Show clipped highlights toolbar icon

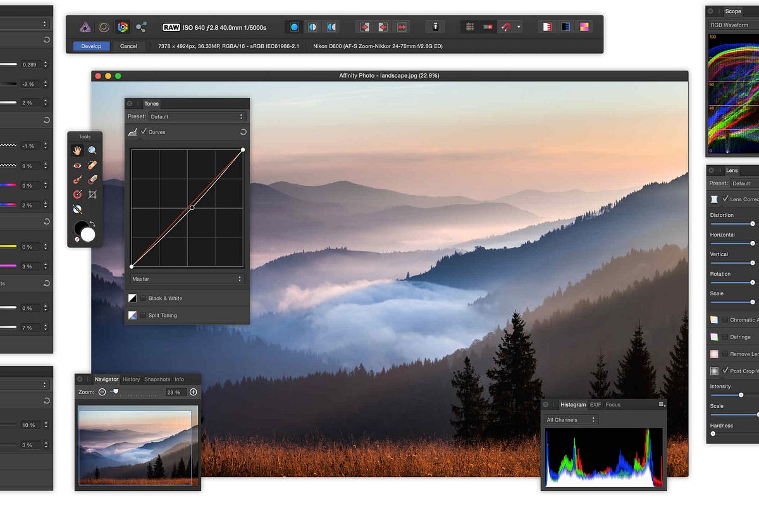click(x=548, y=27)
